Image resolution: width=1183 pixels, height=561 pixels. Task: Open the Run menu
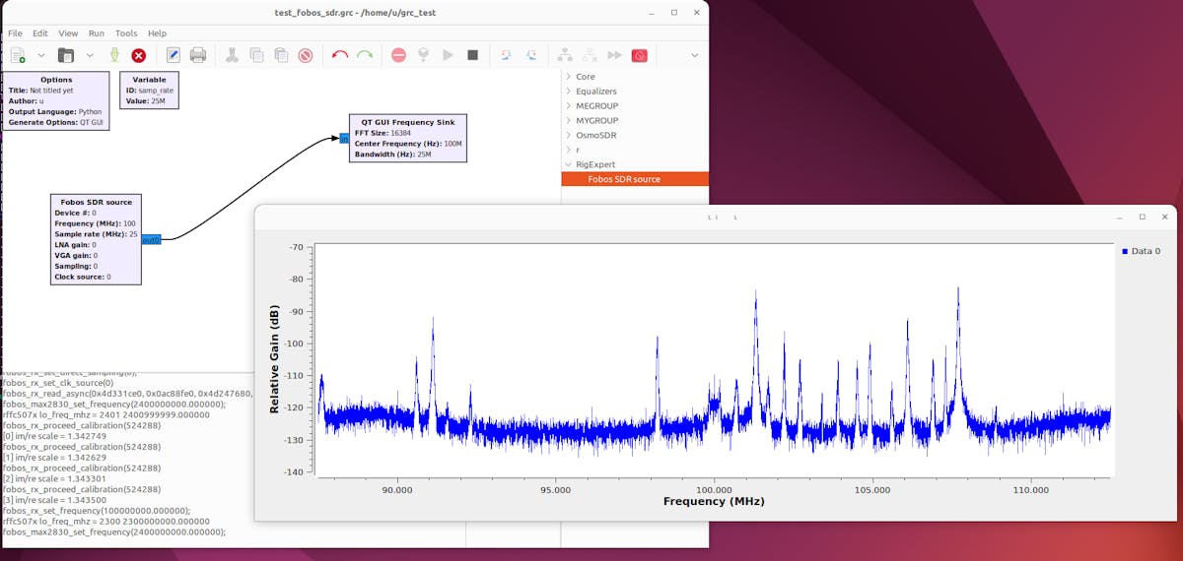[97, 33]
